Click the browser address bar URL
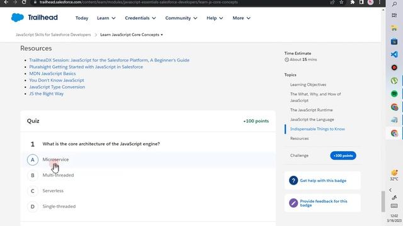The width and height of the screenshot is (403, 226). 139,2
